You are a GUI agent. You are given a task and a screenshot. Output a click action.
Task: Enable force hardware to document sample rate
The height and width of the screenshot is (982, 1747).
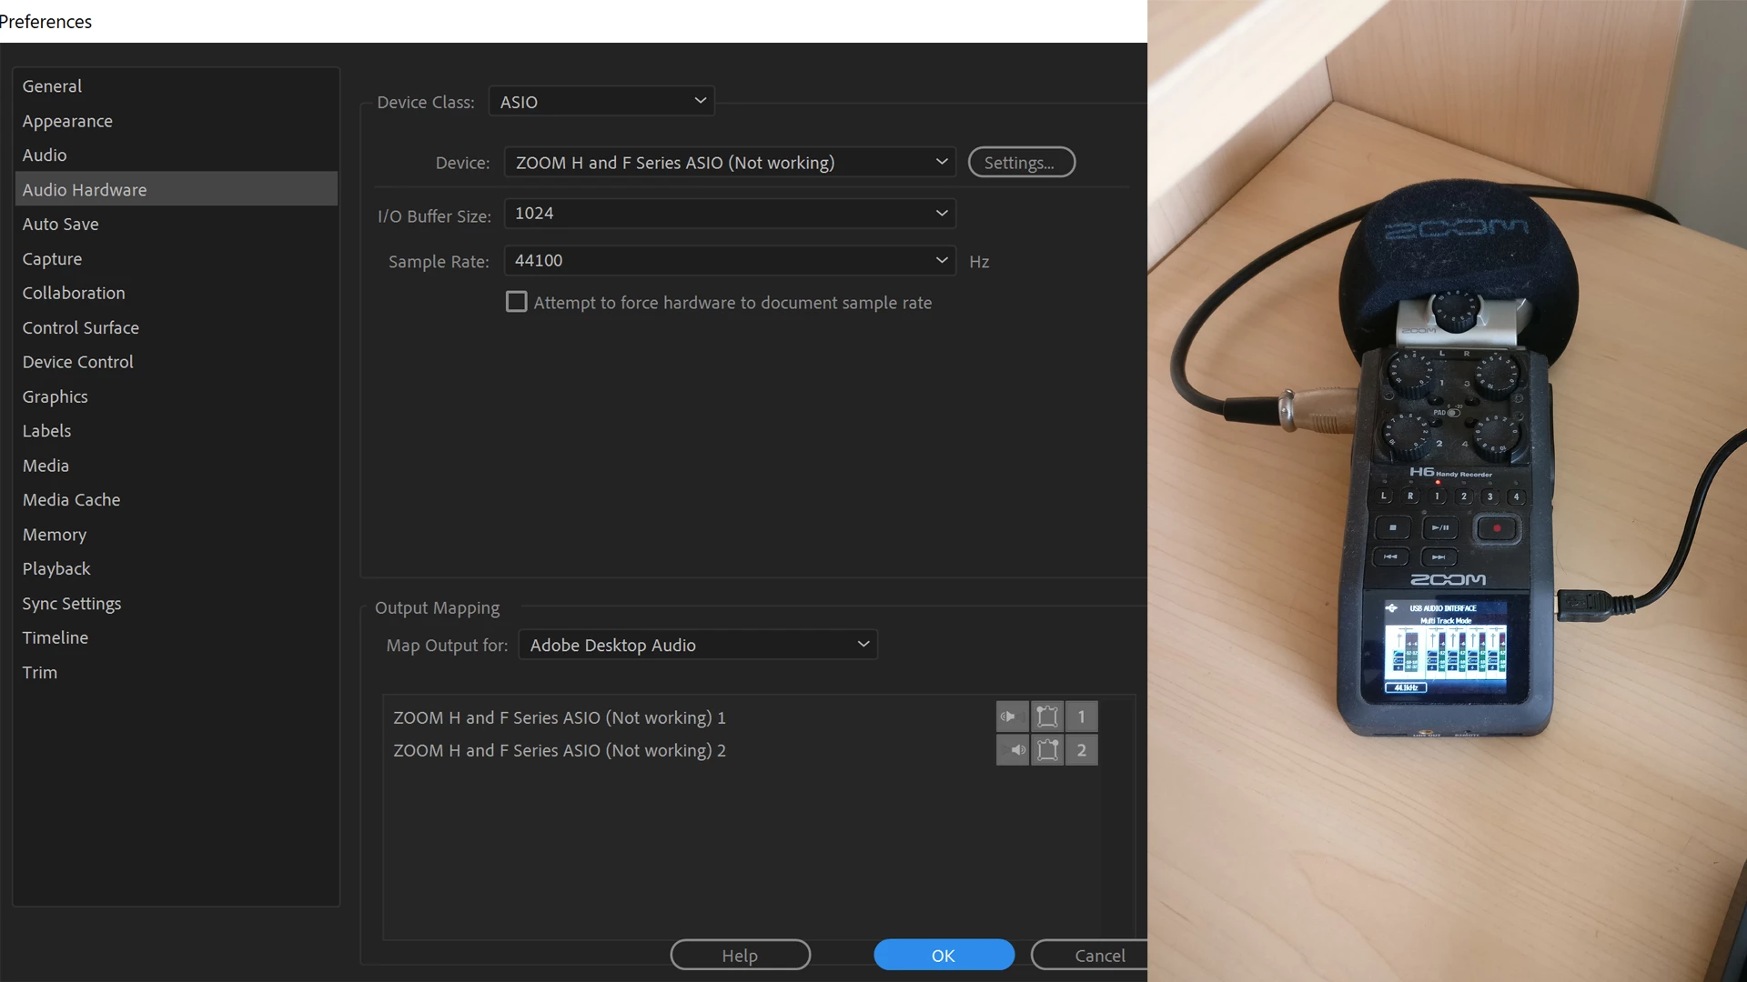(x=516, y=302)
